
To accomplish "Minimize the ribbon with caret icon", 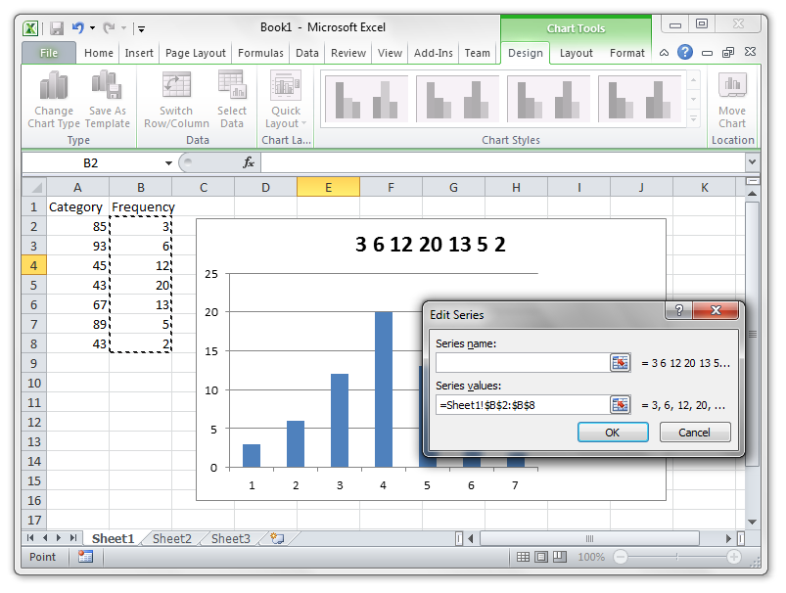I will 664,52.
